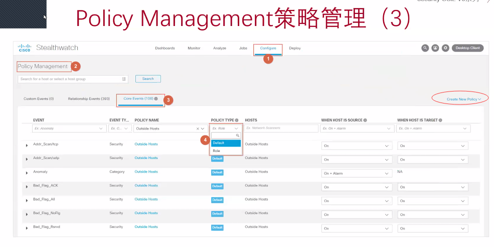Open Addr_Scan/tcp source setting dropdown
This screenshot has height=247, width=494.
point(357,146)
